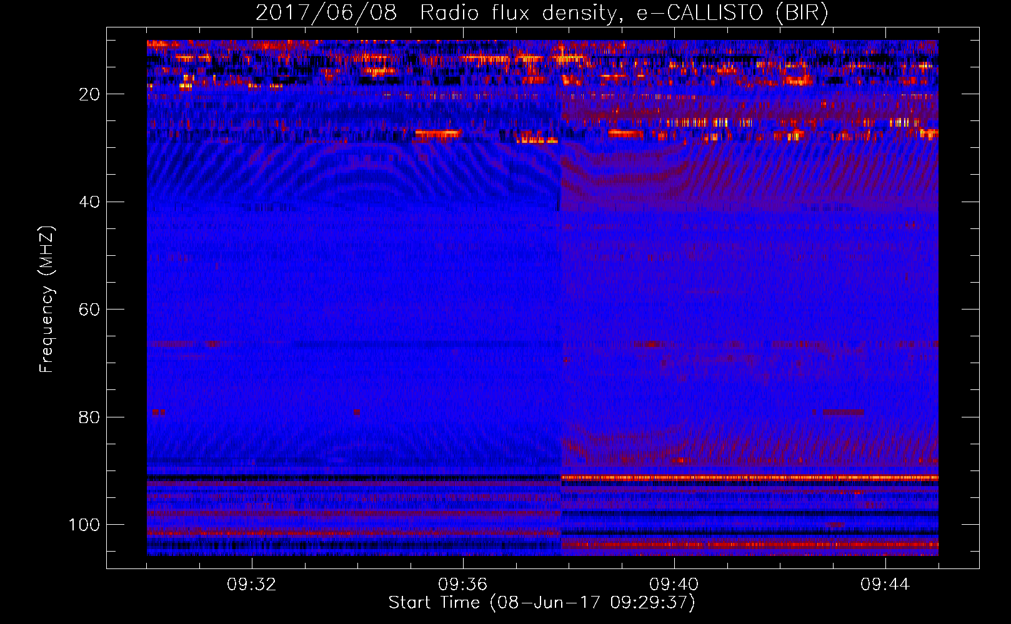The image size is (1011, 624).
Task: Select the 'Frequency (MHZ)' axis label
Action: tap(47, 300)
